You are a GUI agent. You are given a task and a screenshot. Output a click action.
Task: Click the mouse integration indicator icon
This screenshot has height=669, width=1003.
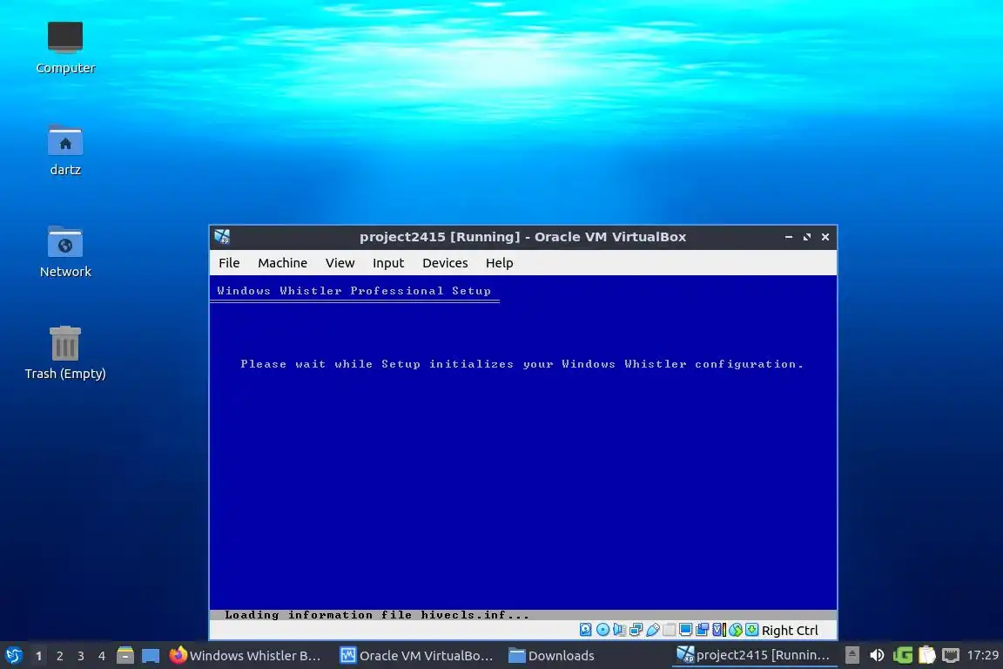736,630
